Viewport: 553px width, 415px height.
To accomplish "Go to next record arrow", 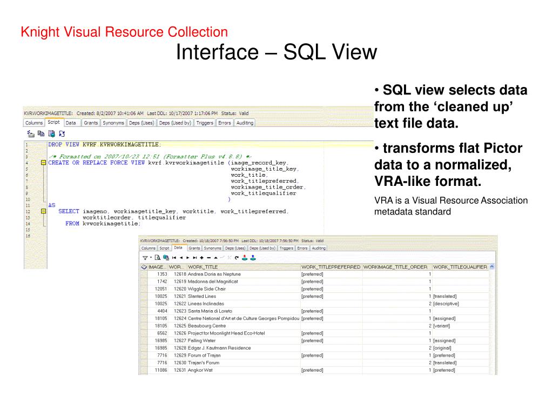I will pos(188,258).
